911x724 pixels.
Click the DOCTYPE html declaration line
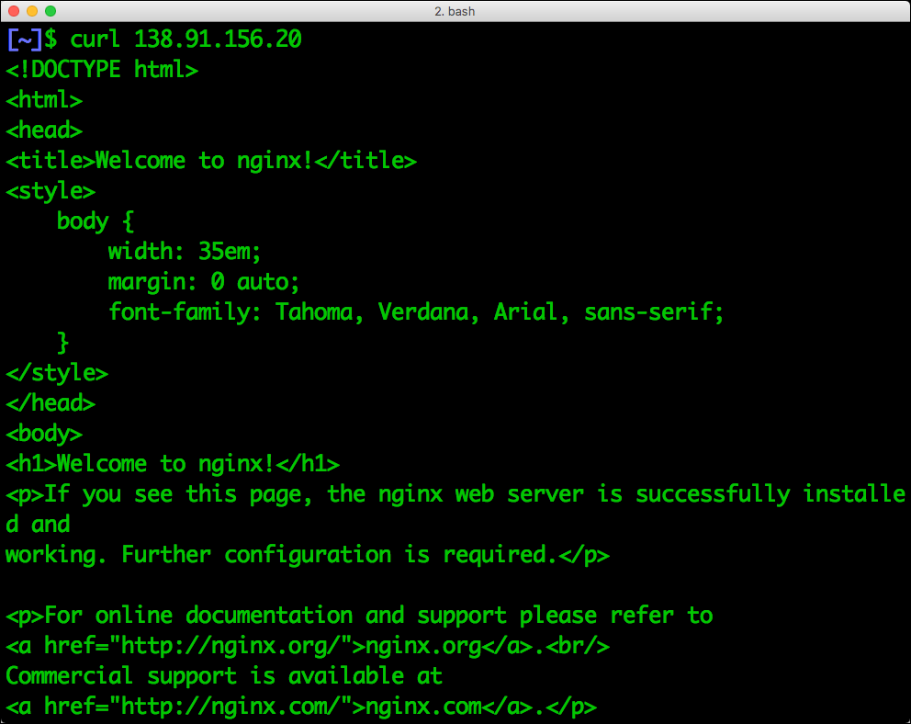pos(101,69)
